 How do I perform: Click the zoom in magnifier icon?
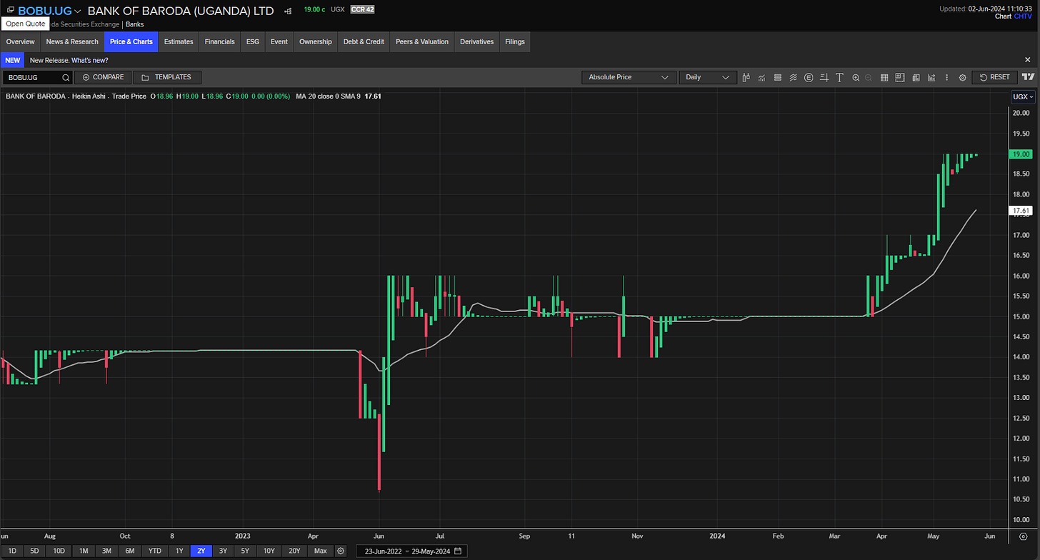coord(856,77)
